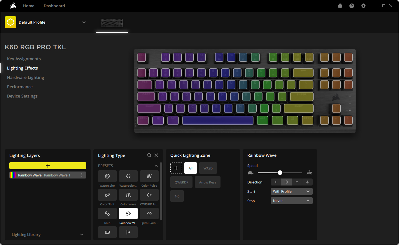Close the Lighting Type panel
399x245 pixels.
click(x=156, y=155)
